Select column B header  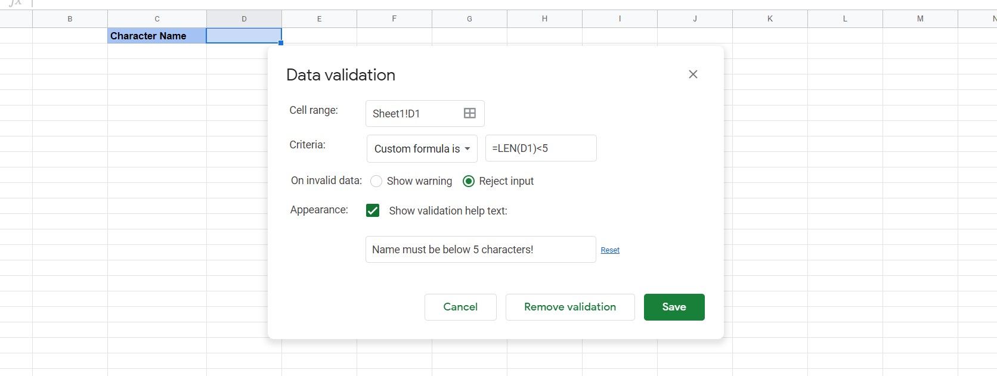70,19
